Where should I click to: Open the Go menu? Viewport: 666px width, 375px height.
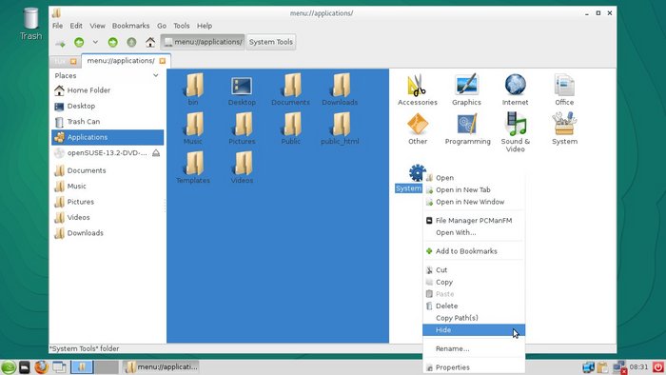pos(162,26)
